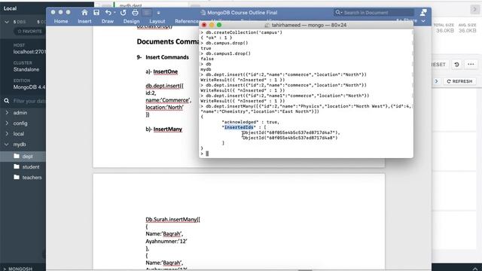The width and height of the screenshot is (482, 271).
Task: Click the highlighted insertedIds text in terminal
Action: [x=239, y=127]
